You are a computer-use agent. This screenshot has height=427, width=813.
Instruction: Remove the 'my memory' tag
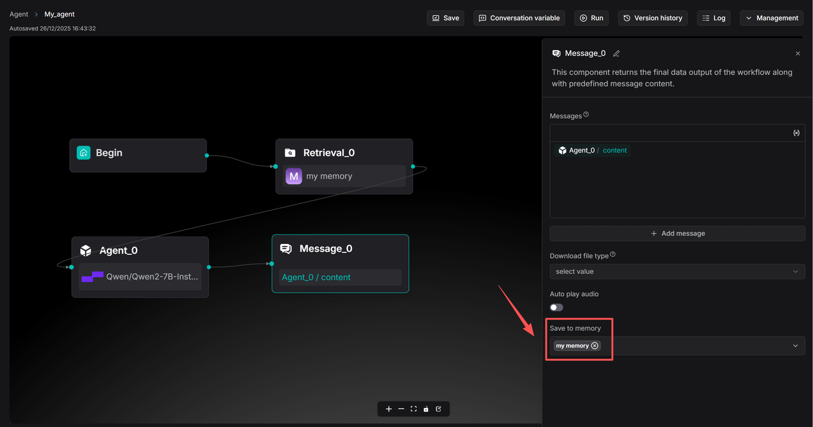(x=595, y=346)
